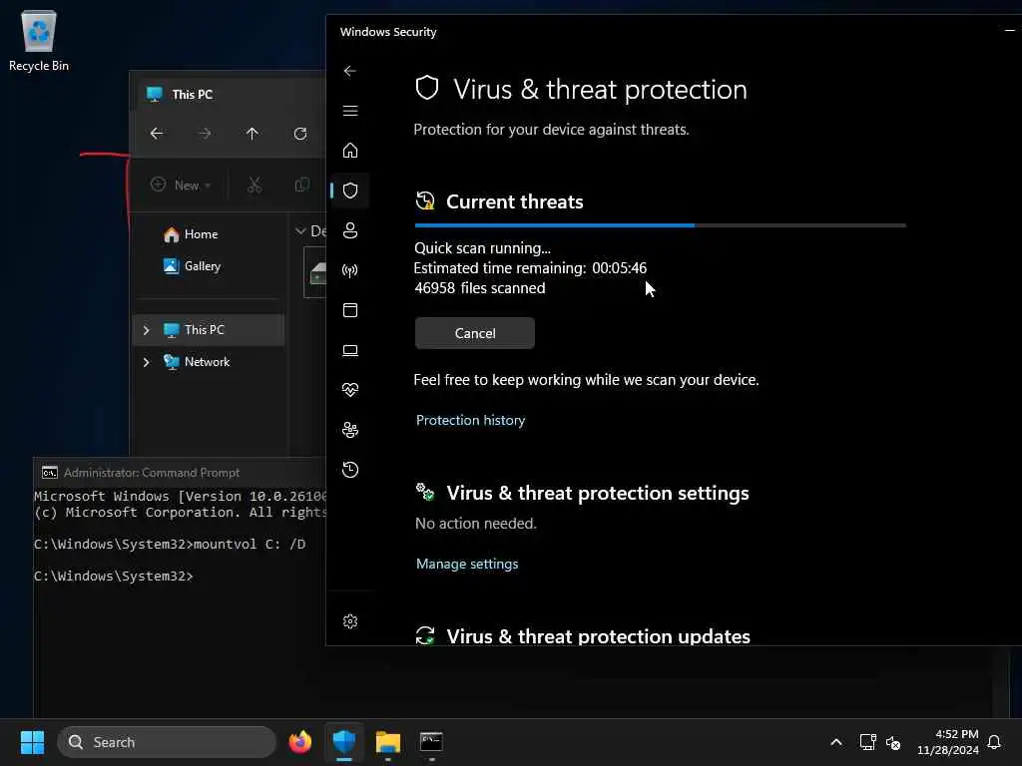
Task: Open Family options icon in sidebar
Action: 350,430
